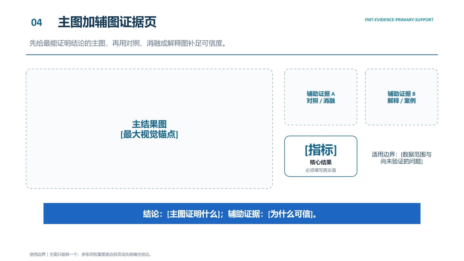Click the slide number 04
This screenshot has height=261, width=464.
(x=37, y=22)
